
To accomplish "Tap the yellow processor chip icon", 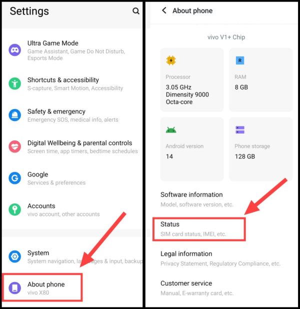I will (171, 60).
